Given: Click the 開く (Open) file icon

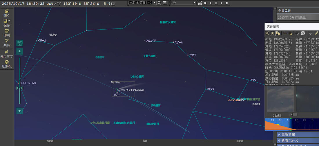Looking at the screenshot, I should [x=6, y=11].
